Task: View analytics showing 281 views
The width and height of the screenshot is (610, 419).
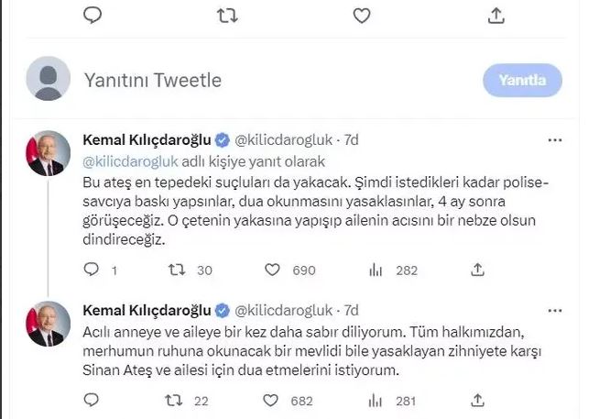Action: point(376,399)
